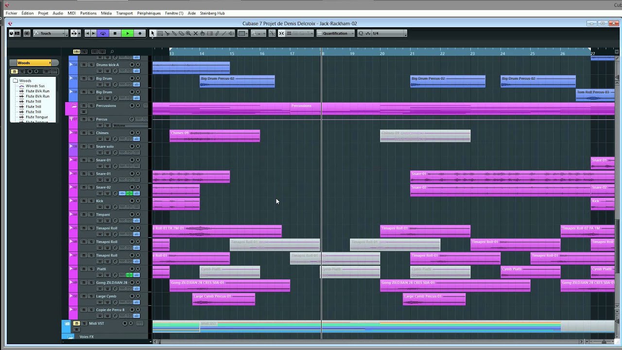Screen dimensions: 622x350
Task: Mute the Chimes track
Action: tap(84, 133)
